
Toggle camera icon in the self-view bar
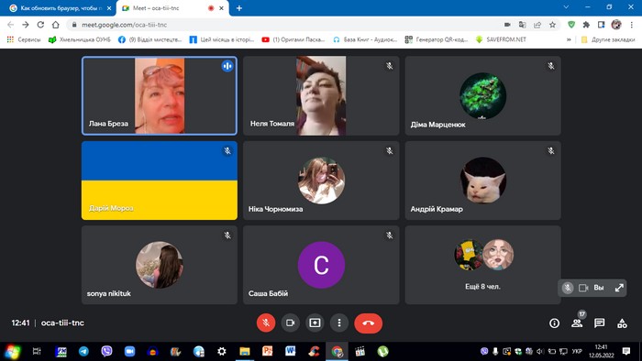tap(583, 288)
